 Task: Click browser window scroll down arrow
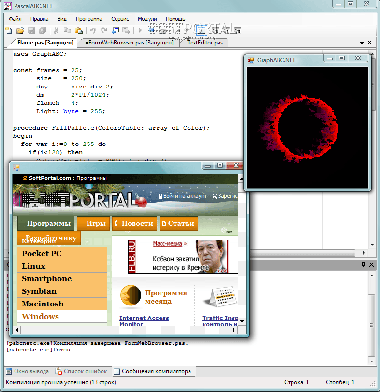pyautogui.click(x=242, y=321)
